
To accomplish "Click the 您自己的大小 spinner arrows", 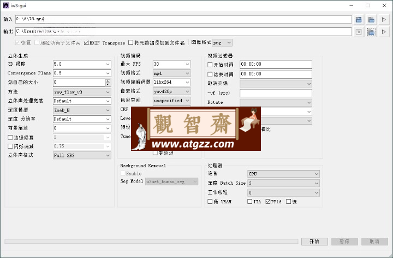I will [x=108, y=83].
